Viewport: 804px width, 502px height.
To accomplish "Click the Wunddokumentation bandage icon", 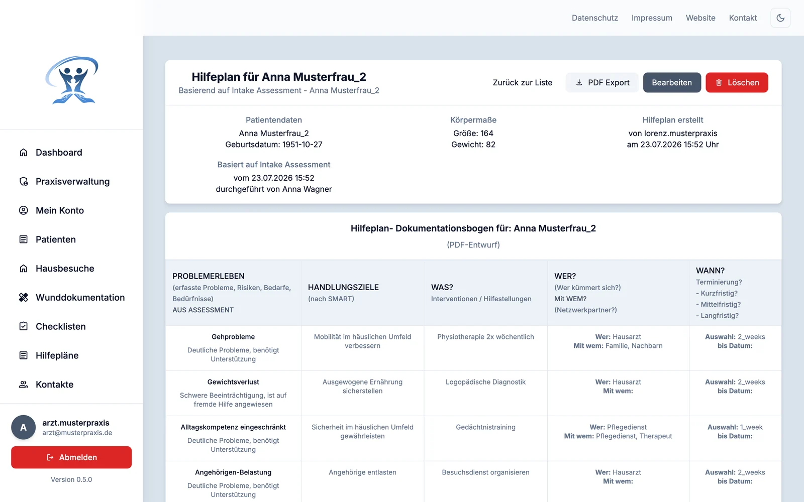I will [x=23, y=298].
